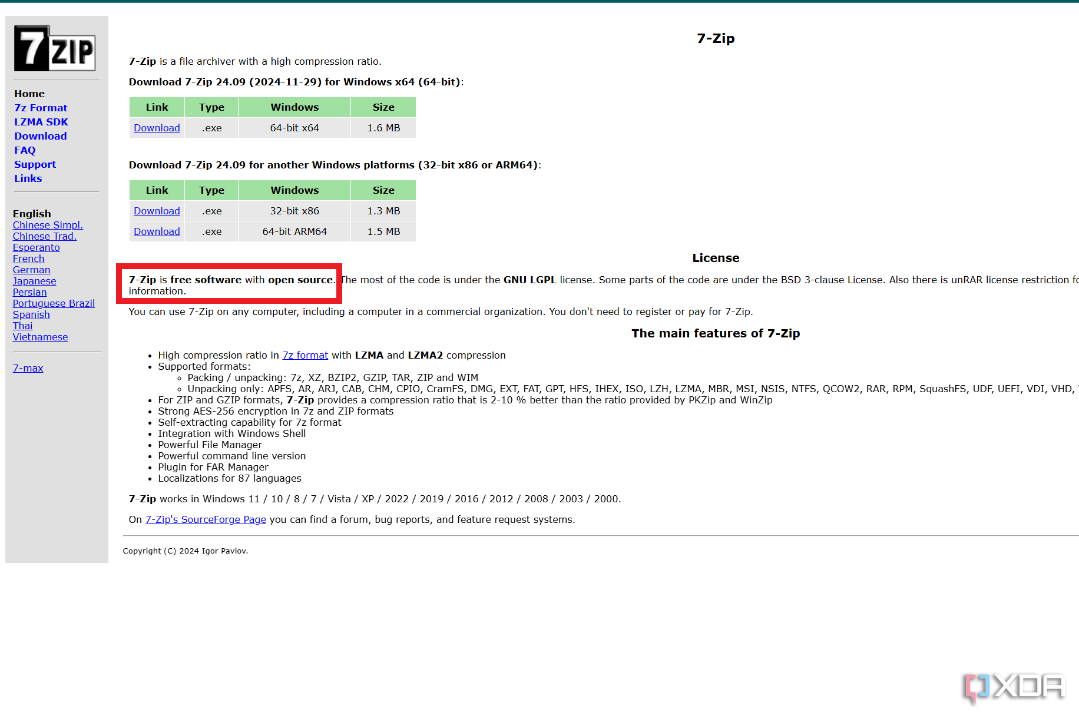The width and height of the screenshot is (1079, 719).
Task: Open the FAQ page
Action: (x=25, y=150)
